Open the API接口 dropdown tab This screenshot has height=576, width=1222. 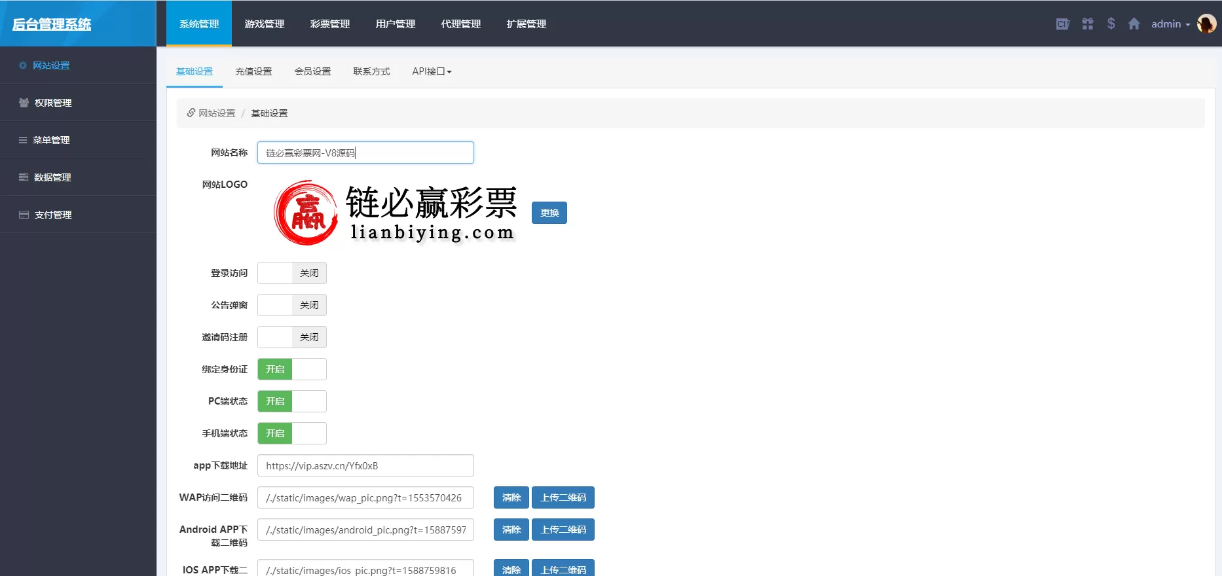(x=432, y=71)
